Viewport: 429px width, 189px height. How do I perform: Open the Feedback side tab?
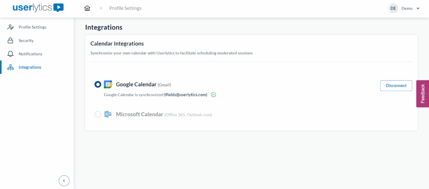pyautogui.click(x=422, y=94)
